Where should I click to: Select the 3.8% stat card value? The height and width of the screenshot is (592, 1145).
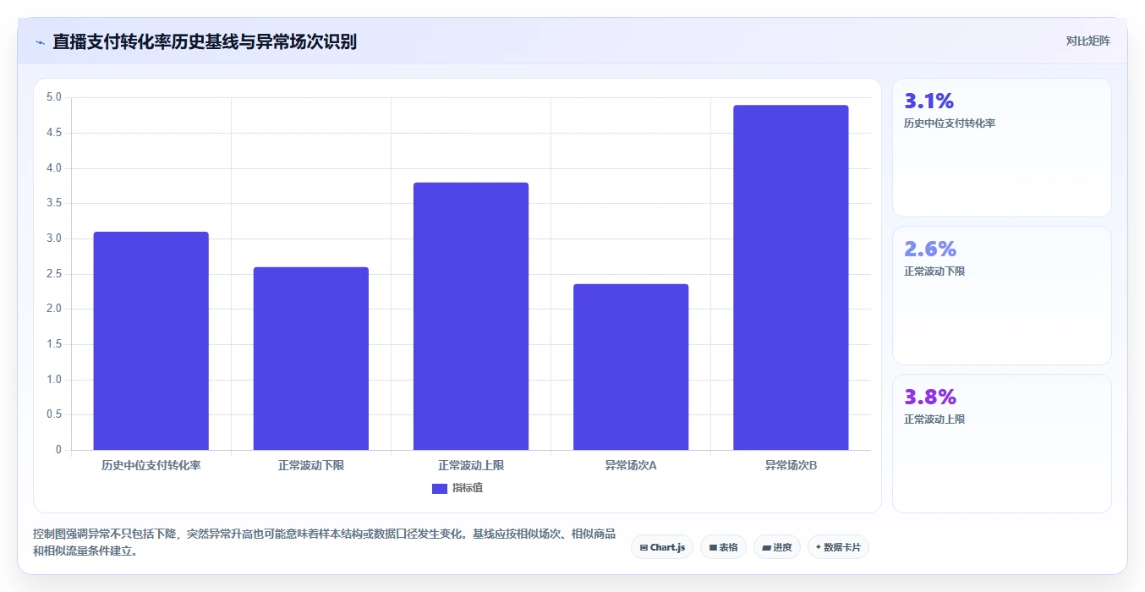[930, 397]
